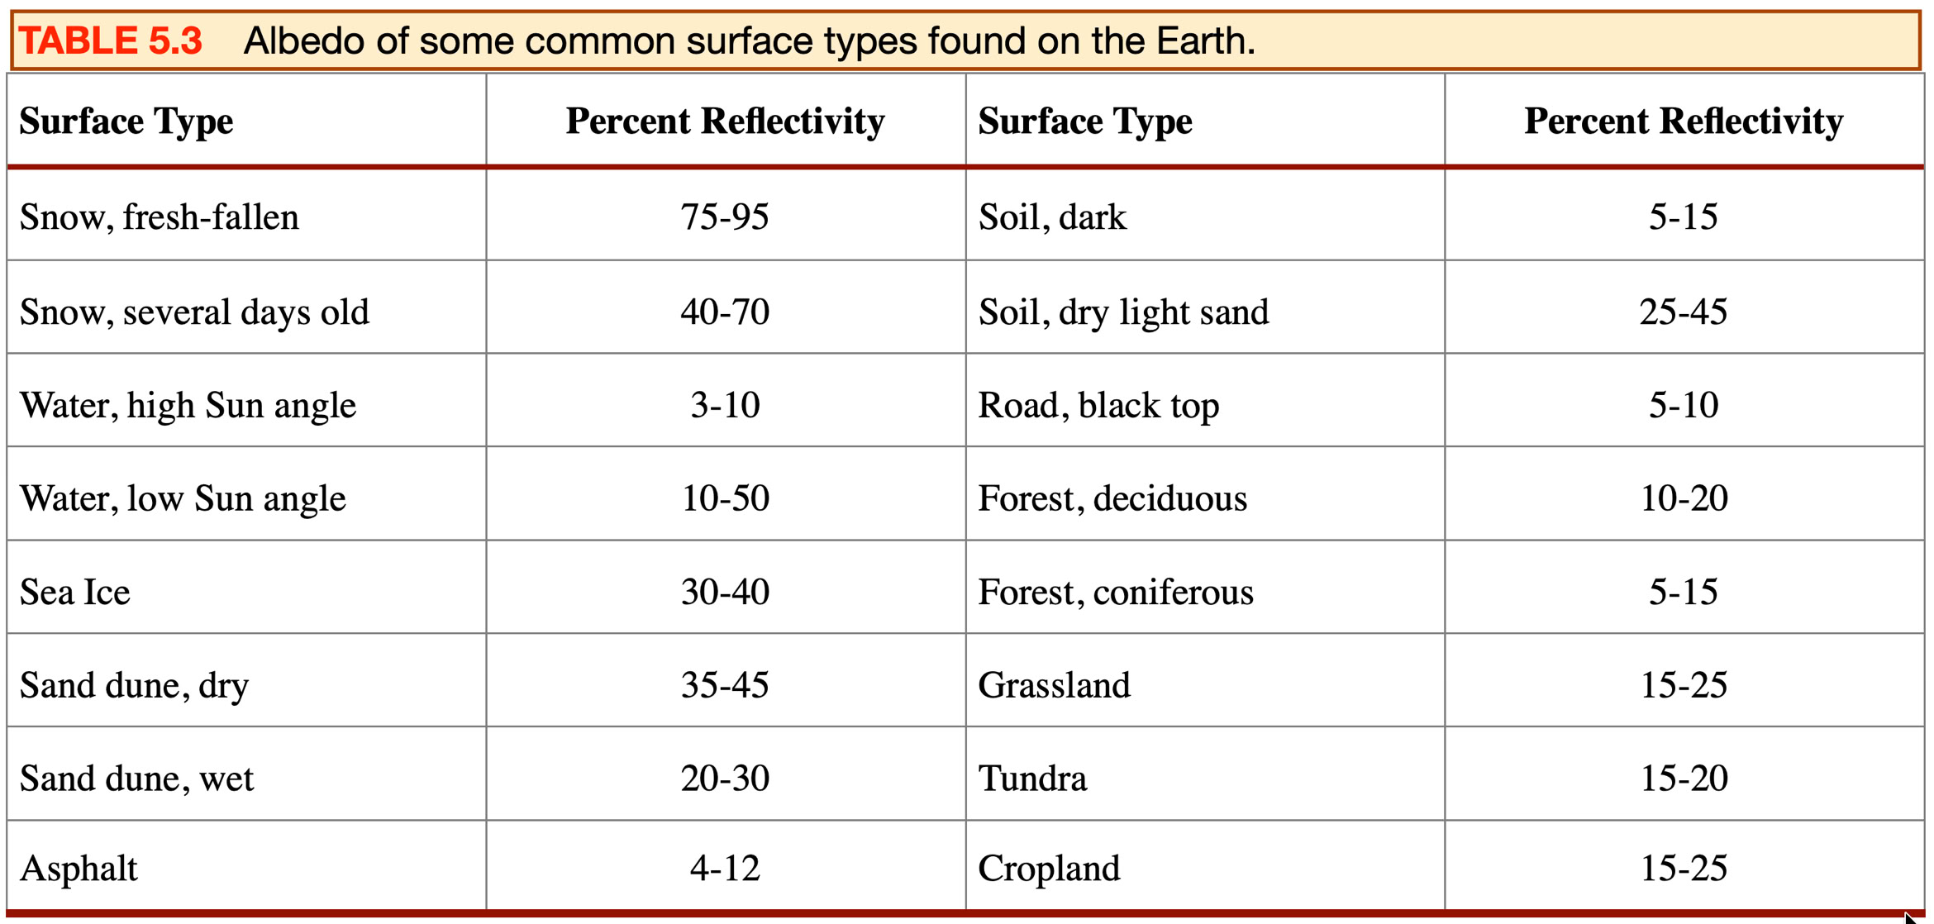The width and height of the screenshot is (1934, 924).
Task: Click the 4-12 reflectivity value
Action: [725, 869]
